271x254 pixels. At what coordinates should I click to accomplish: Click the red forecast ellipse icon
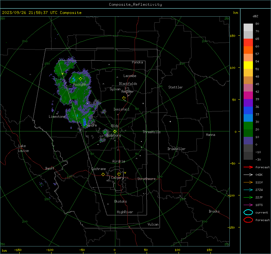248,220
